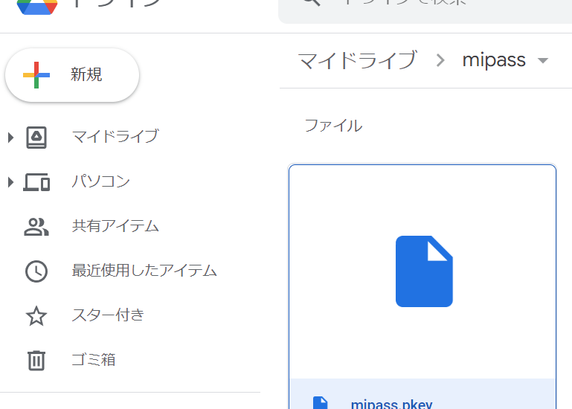
Task: Click the ファイル section label
Action: tap(333, 126)
